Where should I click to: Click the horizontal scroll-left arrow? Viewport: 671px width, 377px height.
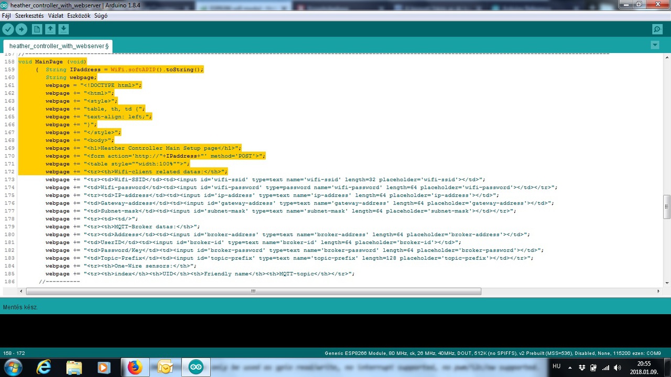pos(21,291)
